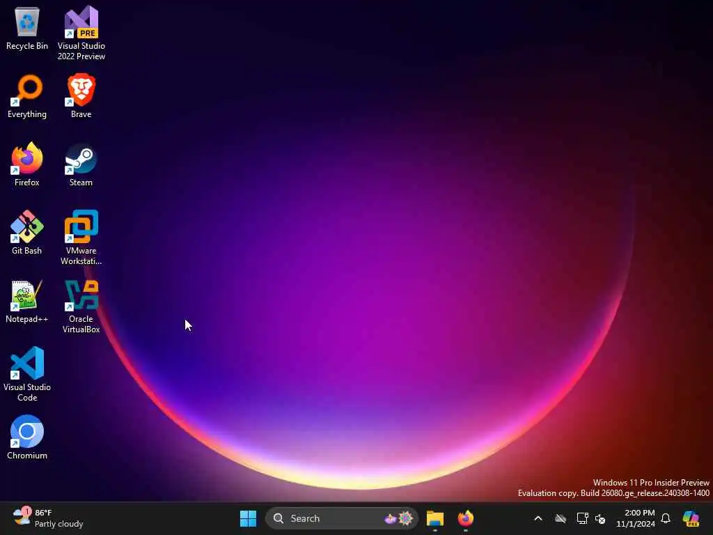713x535 pixels.
Task: Click the taskbar Search box
Action: click(341, 518)
